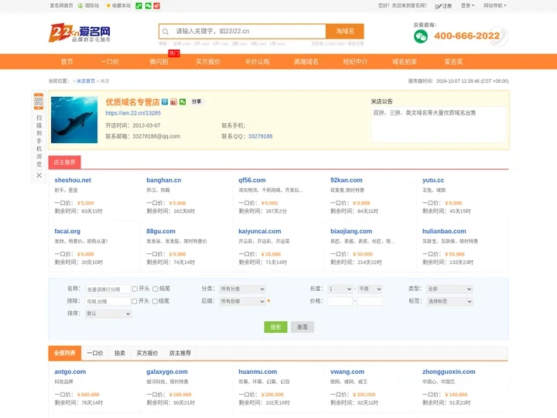Click the green link icon in the top bar

coord(138,5)
